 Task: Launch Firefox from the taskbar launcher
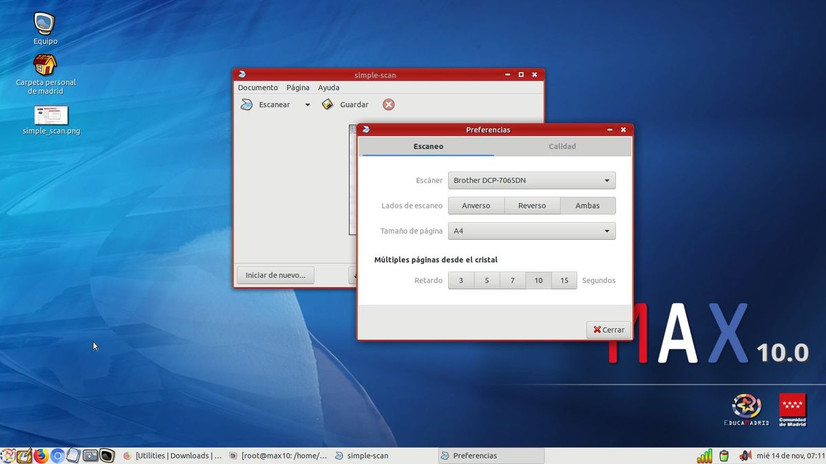tap(41, 456)
